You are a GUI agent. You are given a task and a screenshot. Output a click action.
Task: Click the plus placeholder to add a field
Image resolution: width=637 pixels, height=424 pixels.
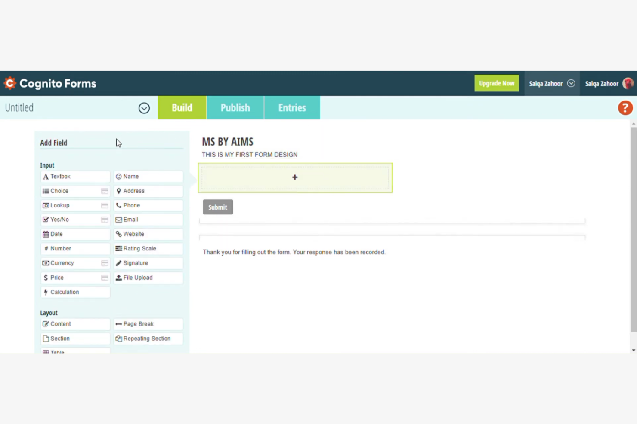294,177
